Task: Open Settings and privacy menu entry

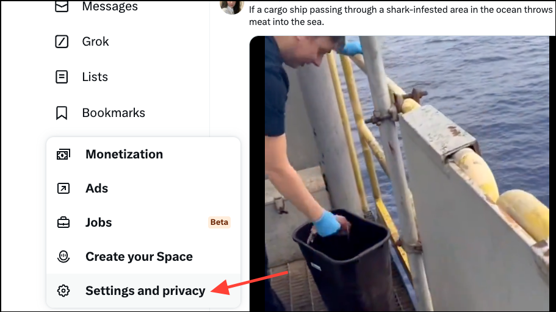Action: coord(143,291)
